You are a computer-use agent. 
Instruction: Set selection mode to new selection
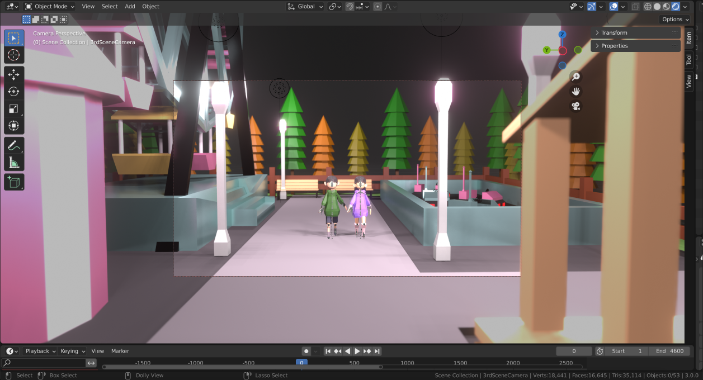pos(26,20)
